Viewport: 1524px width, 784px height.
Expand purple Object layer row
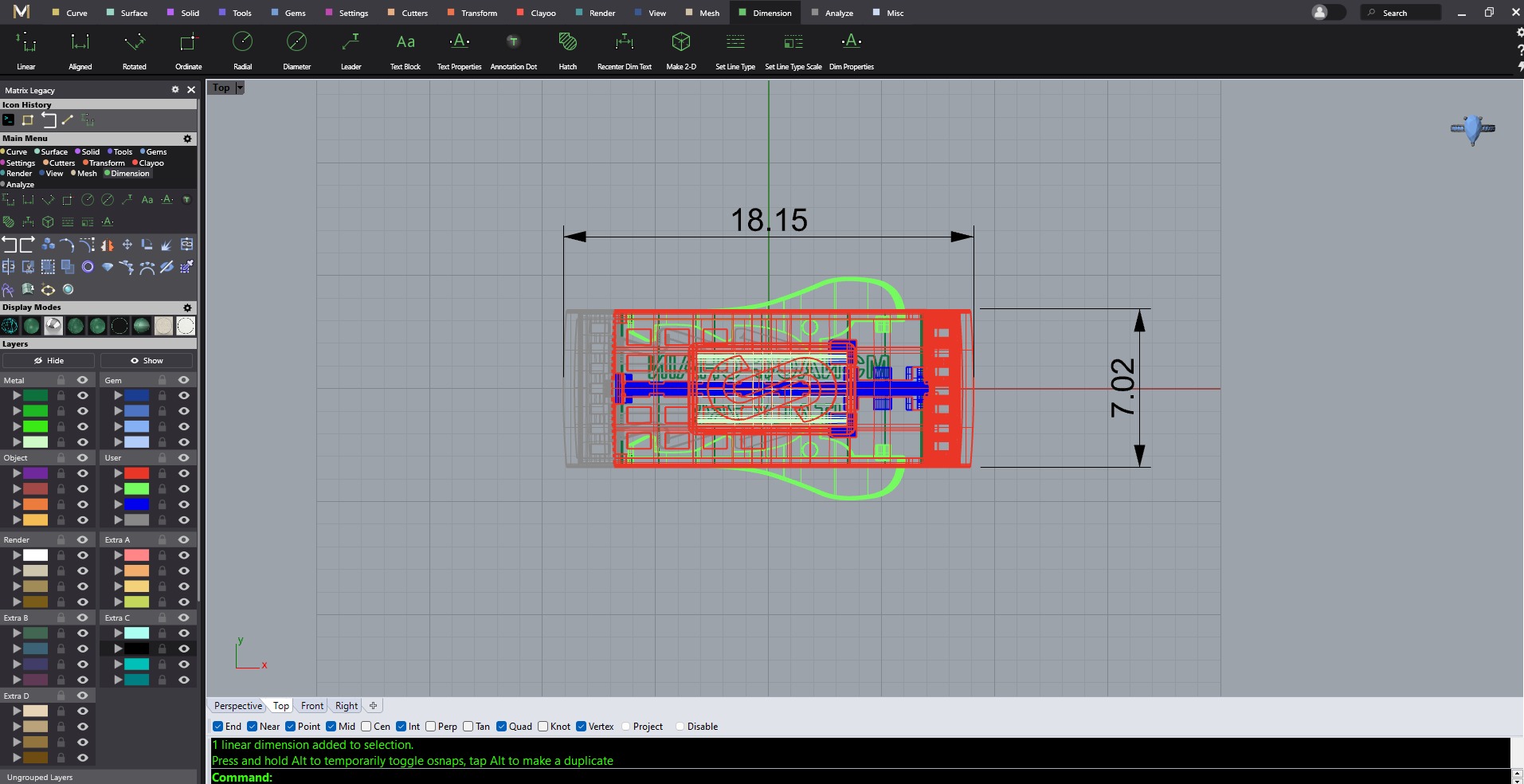pyautogui.click(x=17, y=473)
